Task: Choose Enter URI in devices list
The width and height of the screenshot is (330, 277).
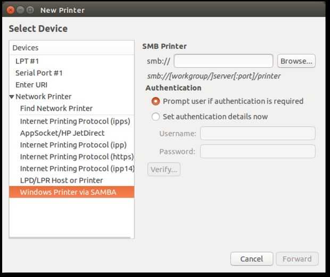Action: 31,85
